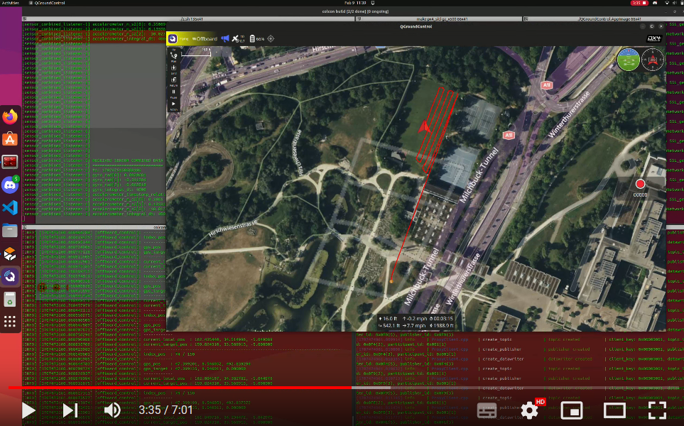Click the red record marker on map
Image resolution: width=684 pixels, height=426 pixels.
click(640, 184)
